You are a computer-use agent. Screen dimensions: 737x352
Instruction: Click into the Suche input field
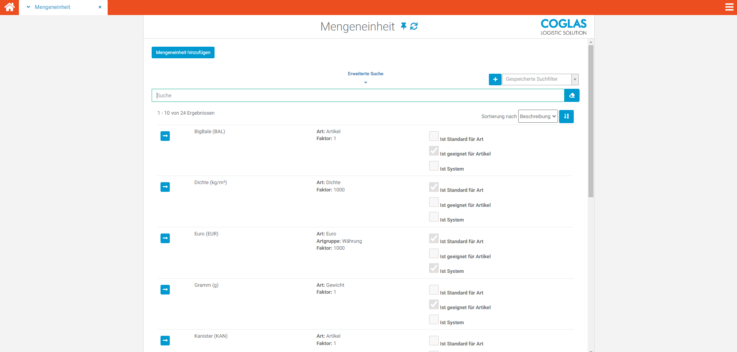click(358, 95)
